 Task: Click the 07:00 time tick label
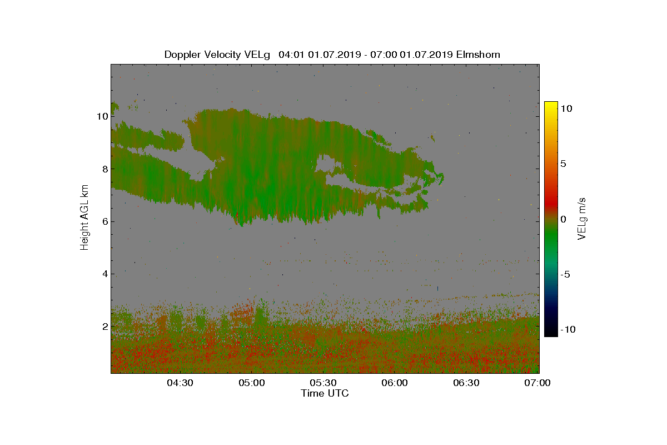(538, 383)
